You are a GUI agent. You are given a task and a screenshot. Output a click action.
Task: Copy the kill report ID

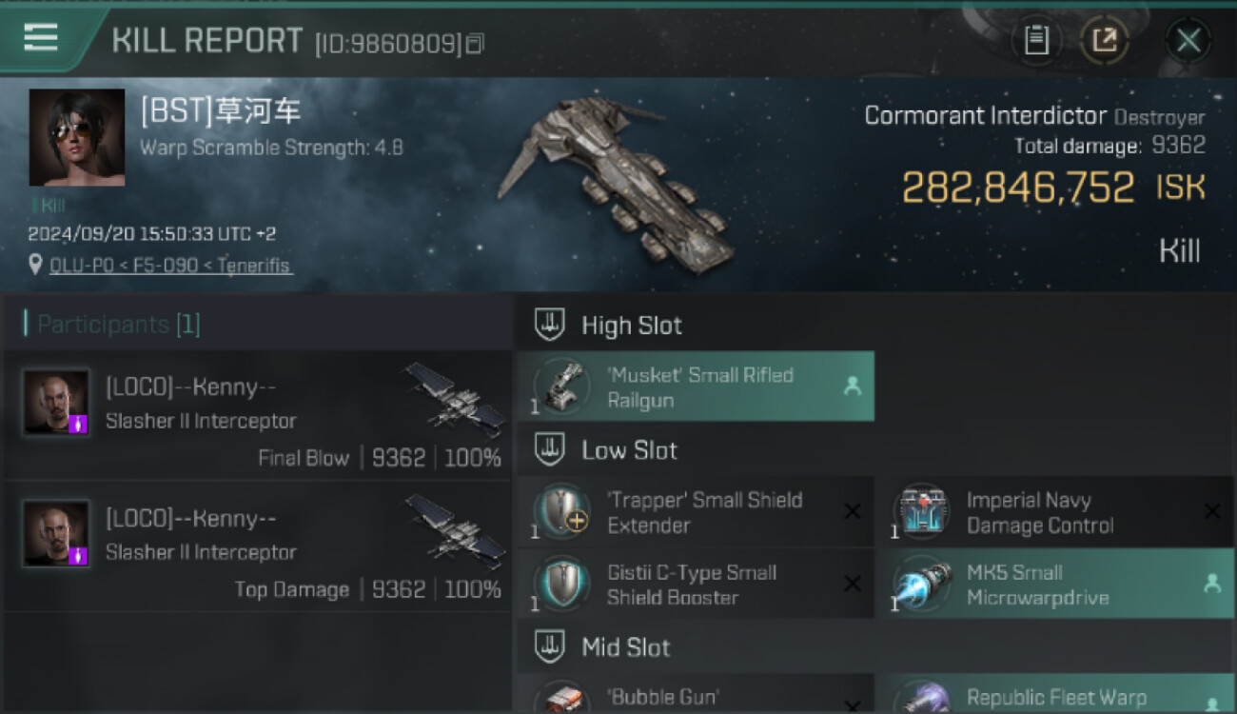click(x=475, y=43)
